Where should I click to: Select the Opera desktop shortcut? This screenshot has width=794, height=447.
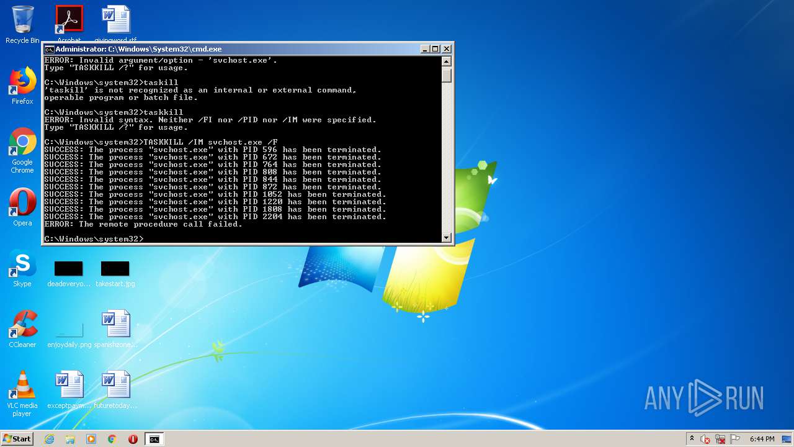pyautogui.click(x=22, y=207)
